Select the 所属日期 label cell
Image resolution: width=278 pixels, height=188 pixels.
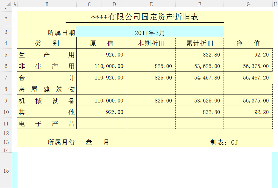pyautogui.click(x=47, y=33)
